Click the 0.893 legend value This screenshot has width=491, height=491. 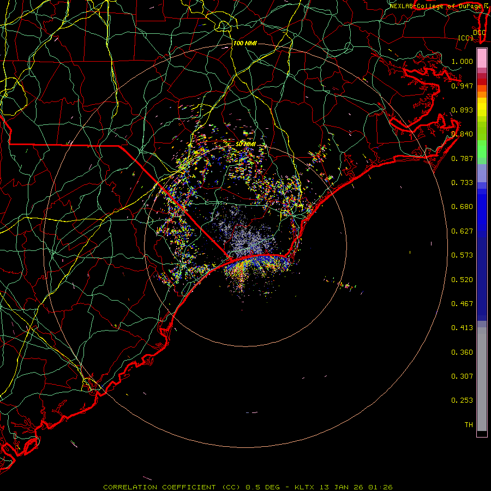pos(462,110)
